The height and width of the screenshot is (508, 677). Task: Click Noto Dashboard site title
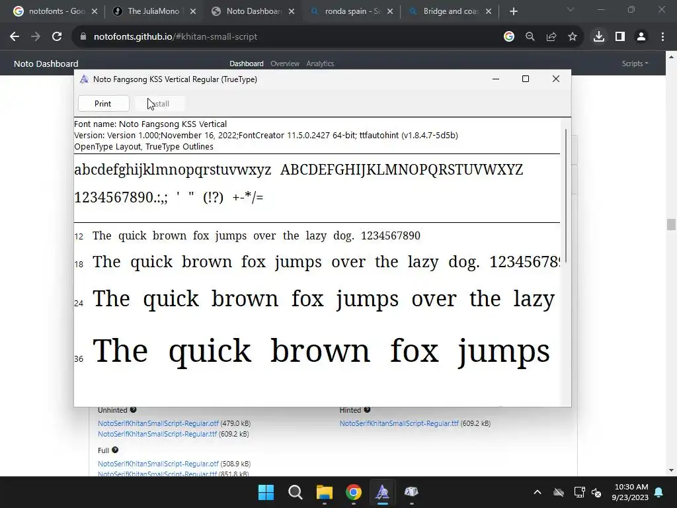(46, 63)
